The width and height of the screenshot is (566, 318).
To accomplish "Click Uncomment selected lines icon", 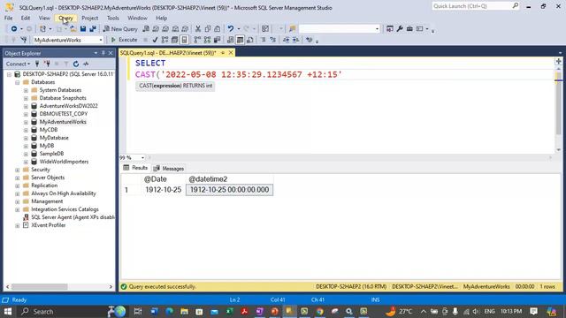I will click(x=273, y=40).
